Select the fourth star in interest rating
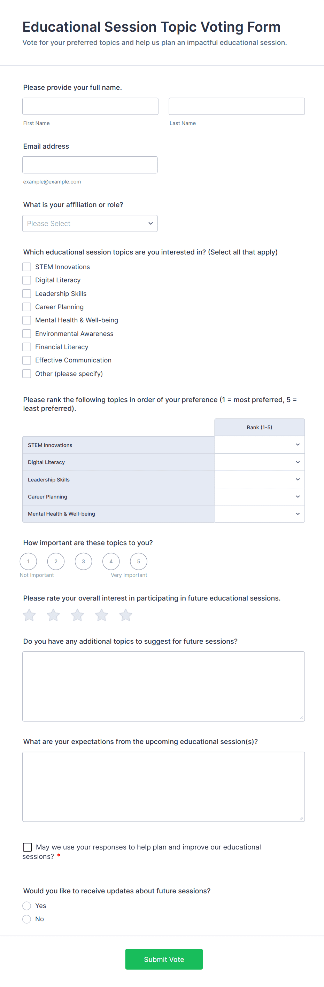The width and height of the screenshot is (324, 987). tap(102, 615)
